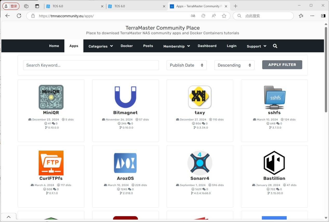Click the Search Keyword input field
329x222 pixels.
point(91,65)
